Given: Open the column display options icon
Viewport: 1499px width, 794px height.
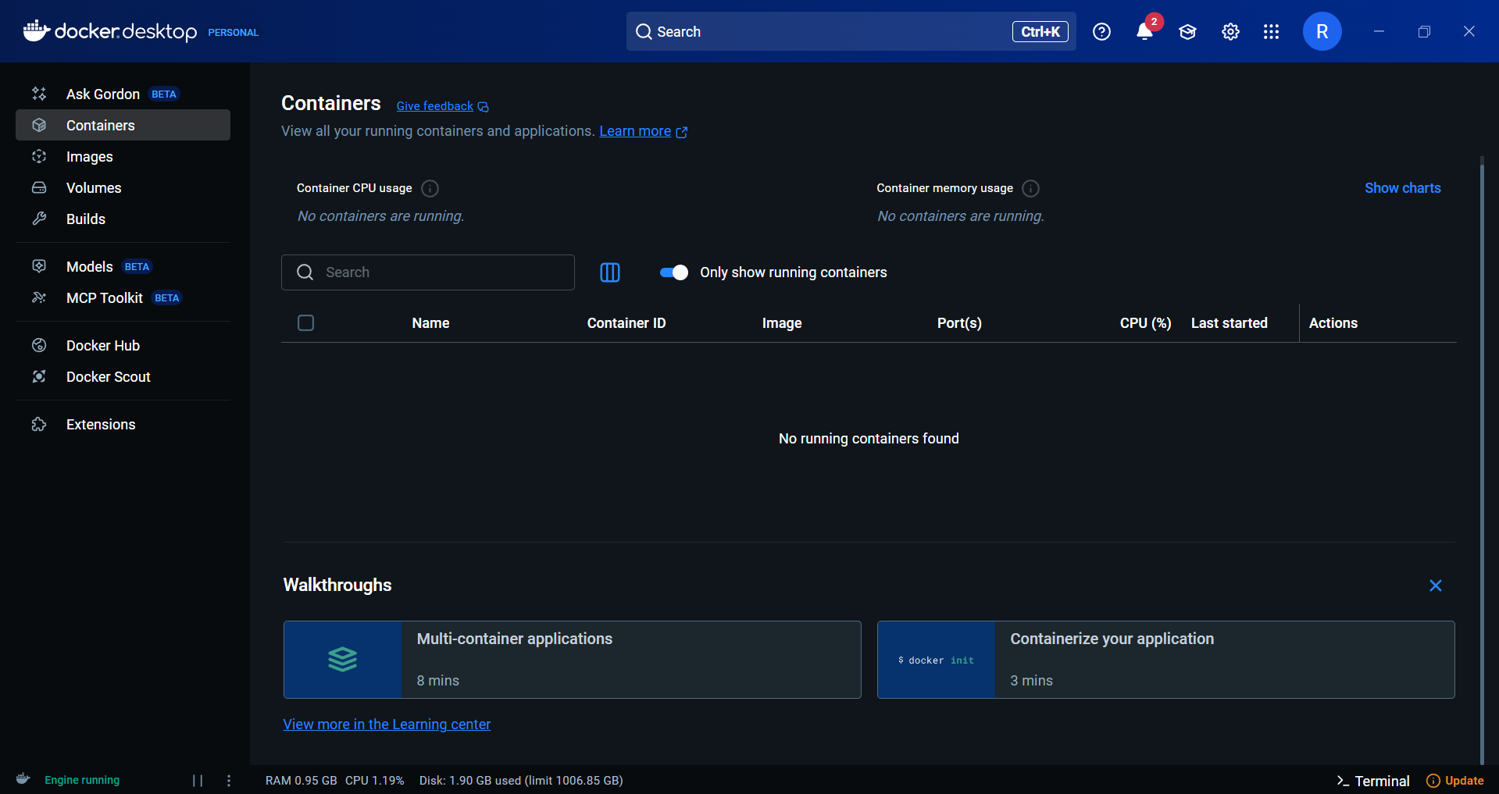Looking at the screenshot, I should [610, 272].
